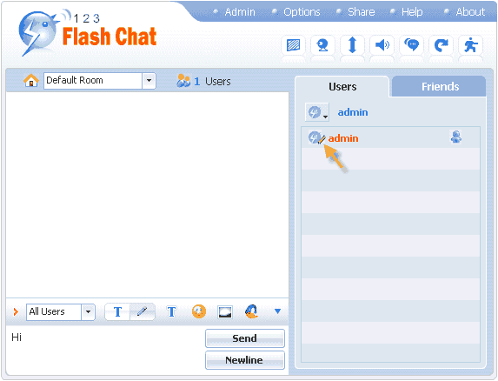Screen dimensions: 498x381
Task: Send the message with Send button
Action: coord(245,338)
